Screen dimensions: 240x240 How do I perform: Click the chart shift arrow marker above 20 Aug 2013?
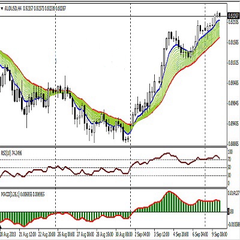point(1,227)
